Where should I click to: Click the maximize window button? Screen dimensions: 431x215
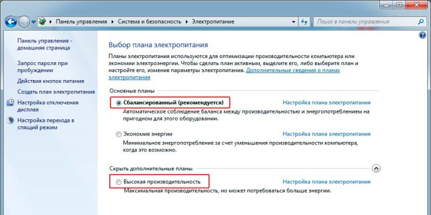pos(399,4)
